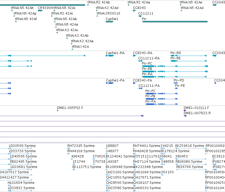Click the tRNA:K2:42Ac label
Viewport: 225px width, 192px height.
[x=67, y=30]
